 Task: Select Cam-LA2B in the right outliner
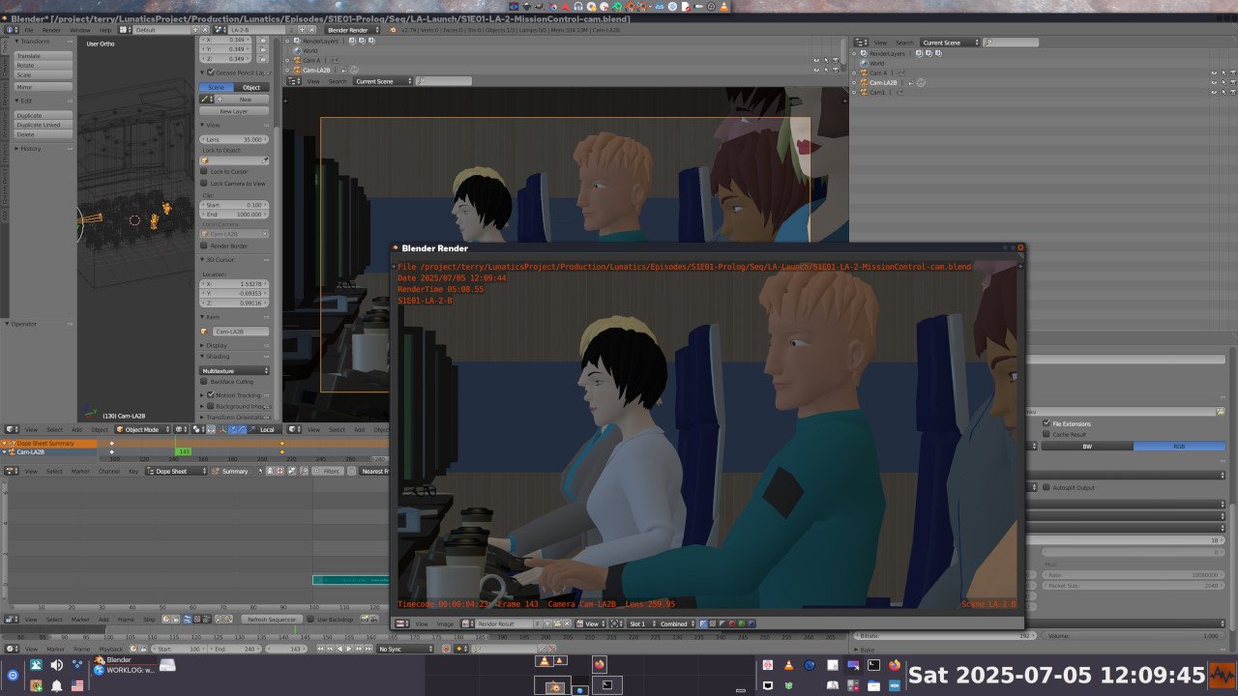coord(882,82)
